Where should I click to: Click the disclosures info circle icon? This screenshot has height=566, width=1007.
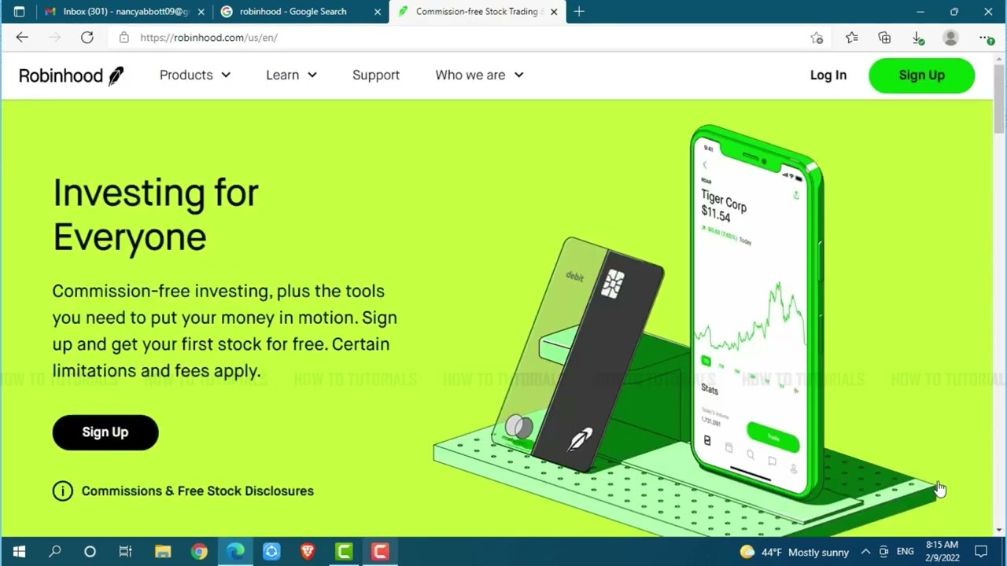pos(62,491)
